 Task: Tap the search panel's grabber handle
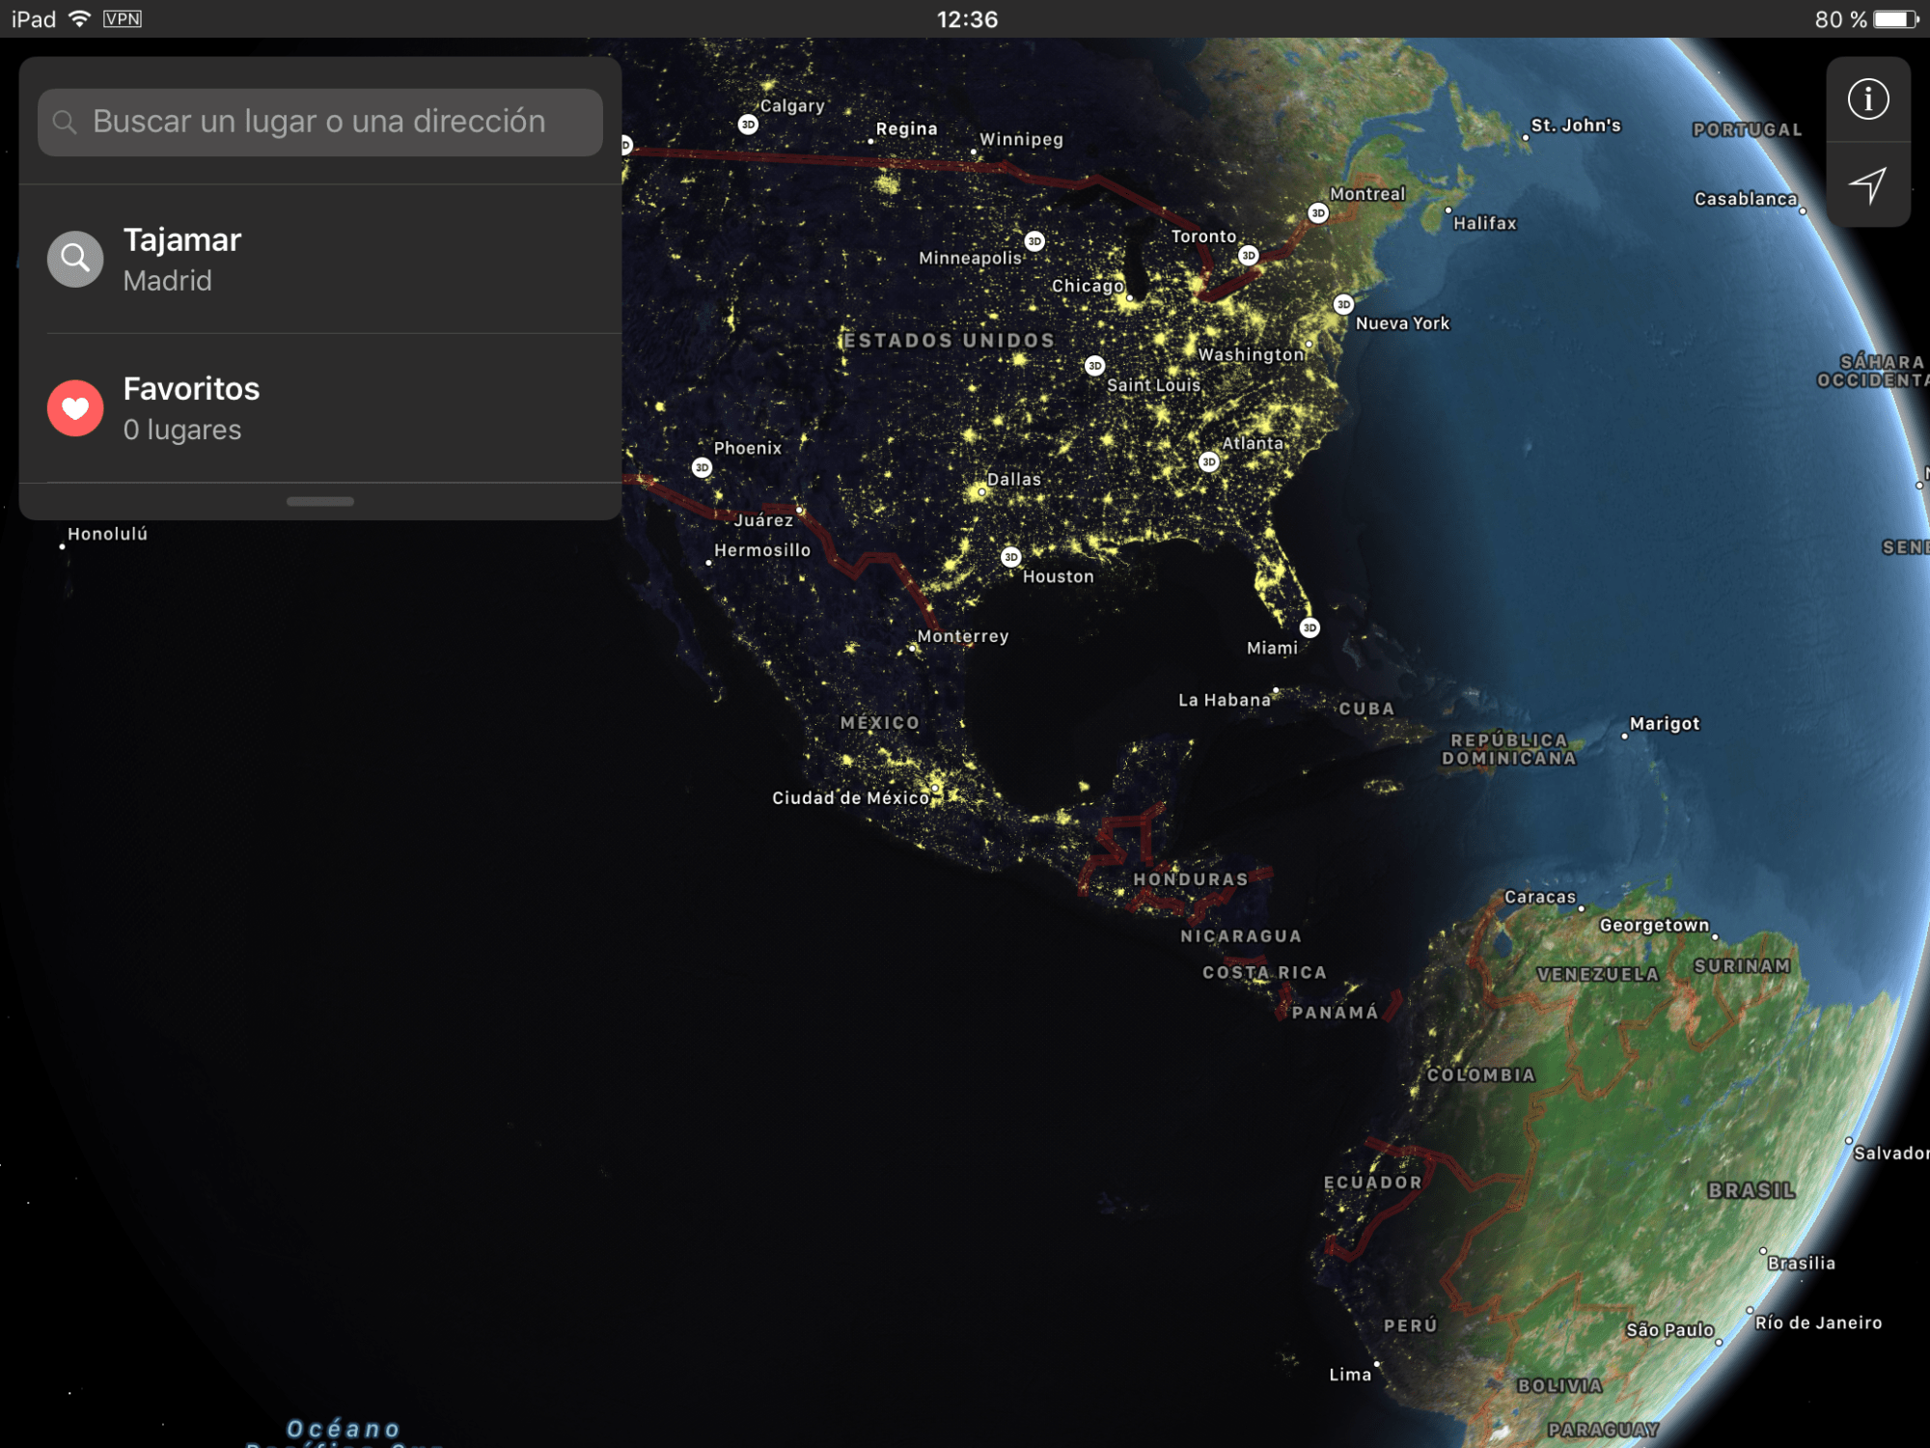point(320,501)
